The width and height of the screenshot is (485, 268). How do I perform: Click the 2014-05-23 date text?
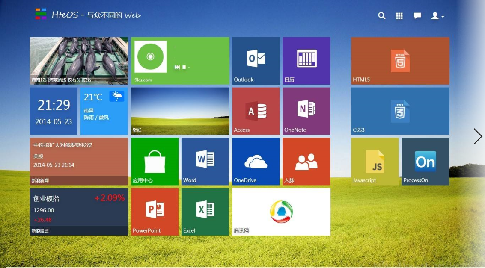pos(54,121)
